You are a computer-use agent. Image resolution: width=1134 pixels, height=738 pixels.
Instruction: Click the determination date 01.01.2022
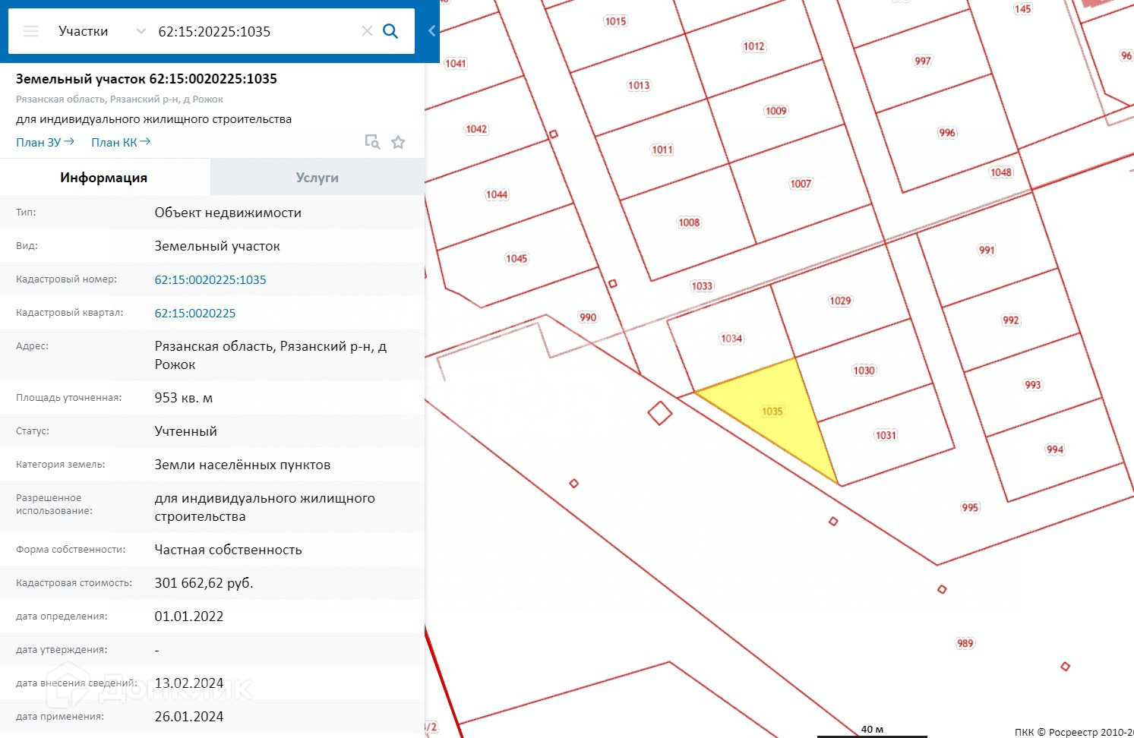(x=189, y=617)
